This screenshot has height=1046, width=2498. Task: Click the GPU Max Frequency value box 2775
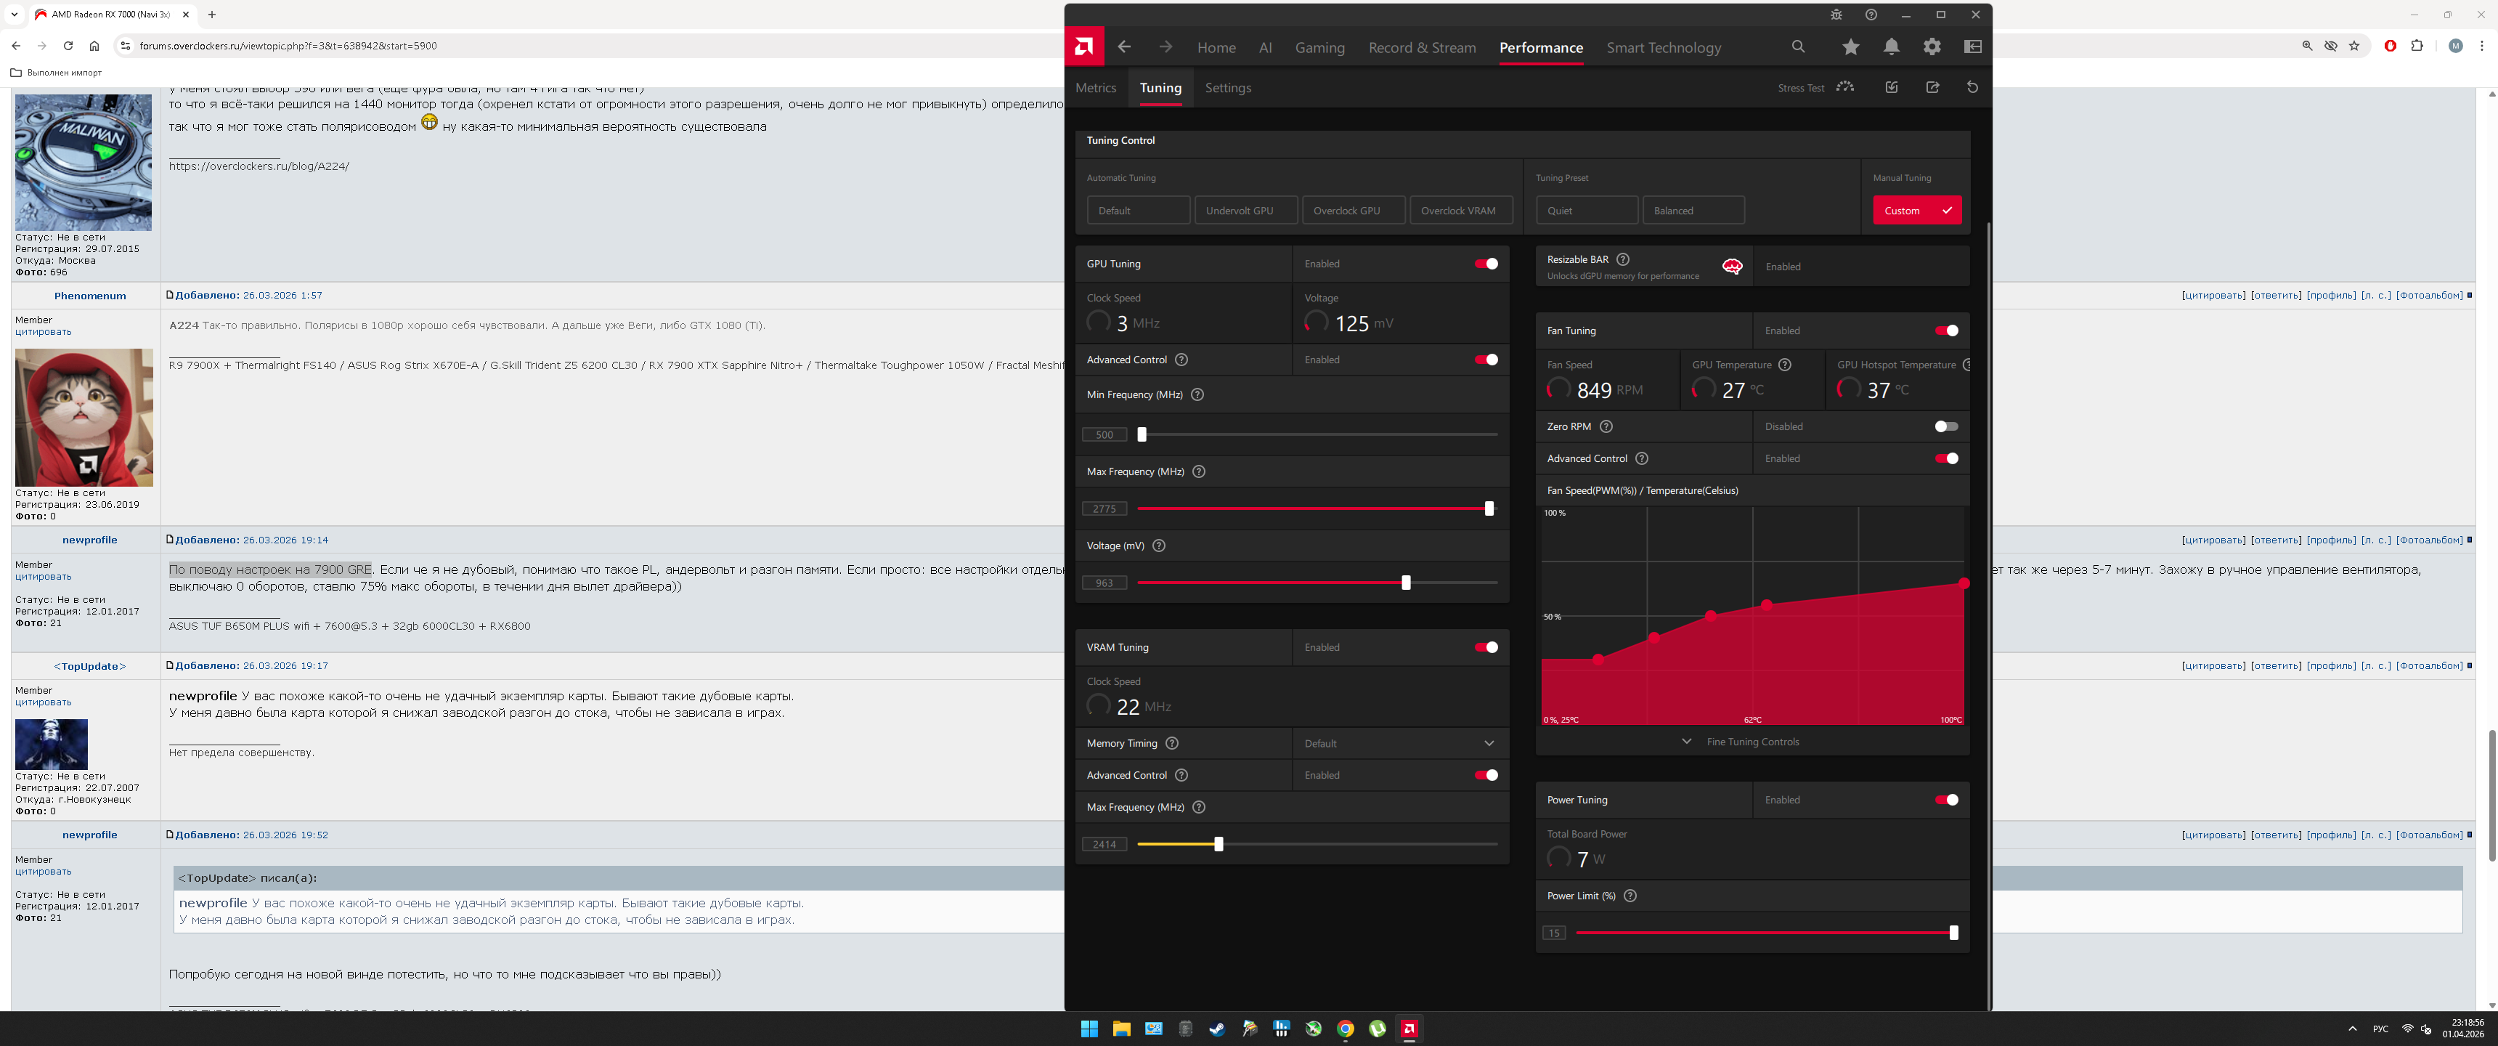[1104, 508]
